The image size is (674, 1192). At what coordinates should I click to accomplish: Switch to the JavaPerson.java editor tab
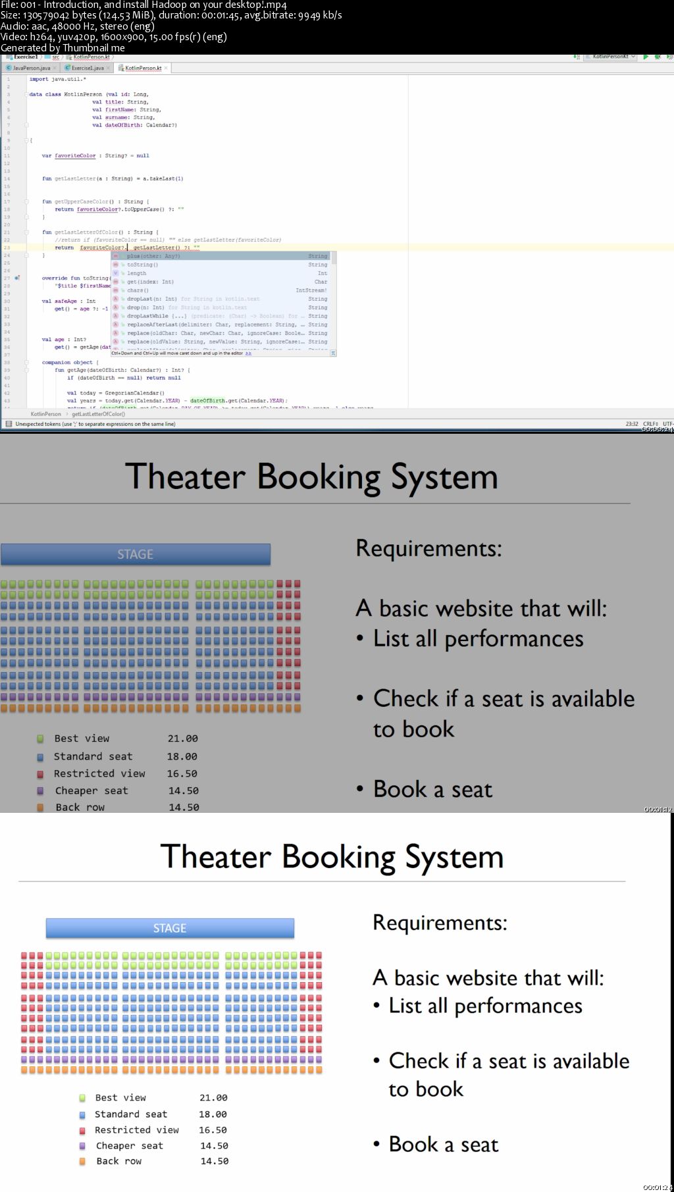tap(31, 68)
